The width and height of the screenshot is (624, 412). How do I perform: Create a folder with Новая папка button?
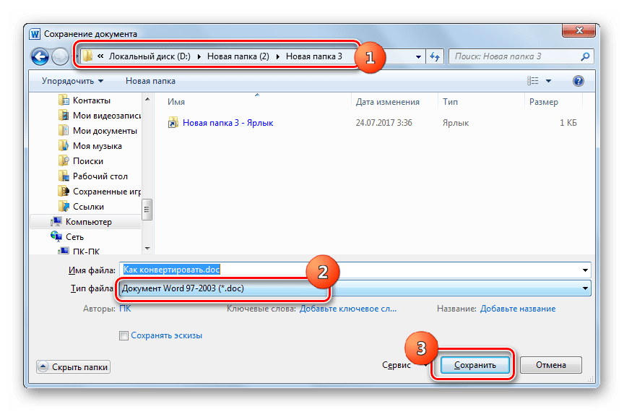(x=150, y=81)
